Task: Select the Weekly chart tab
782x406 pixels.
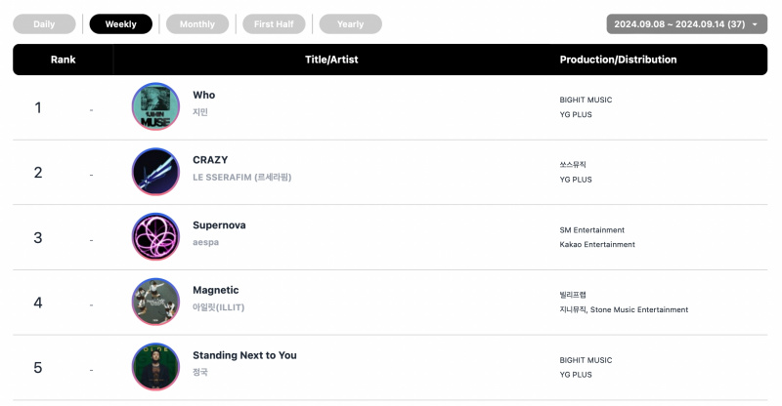Action: pos(120,24)
